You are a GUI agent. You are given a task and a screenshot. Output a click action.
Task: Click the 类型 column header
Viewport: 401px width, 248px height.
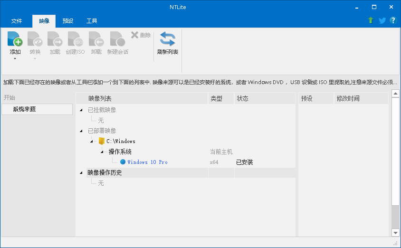point(221,98)
